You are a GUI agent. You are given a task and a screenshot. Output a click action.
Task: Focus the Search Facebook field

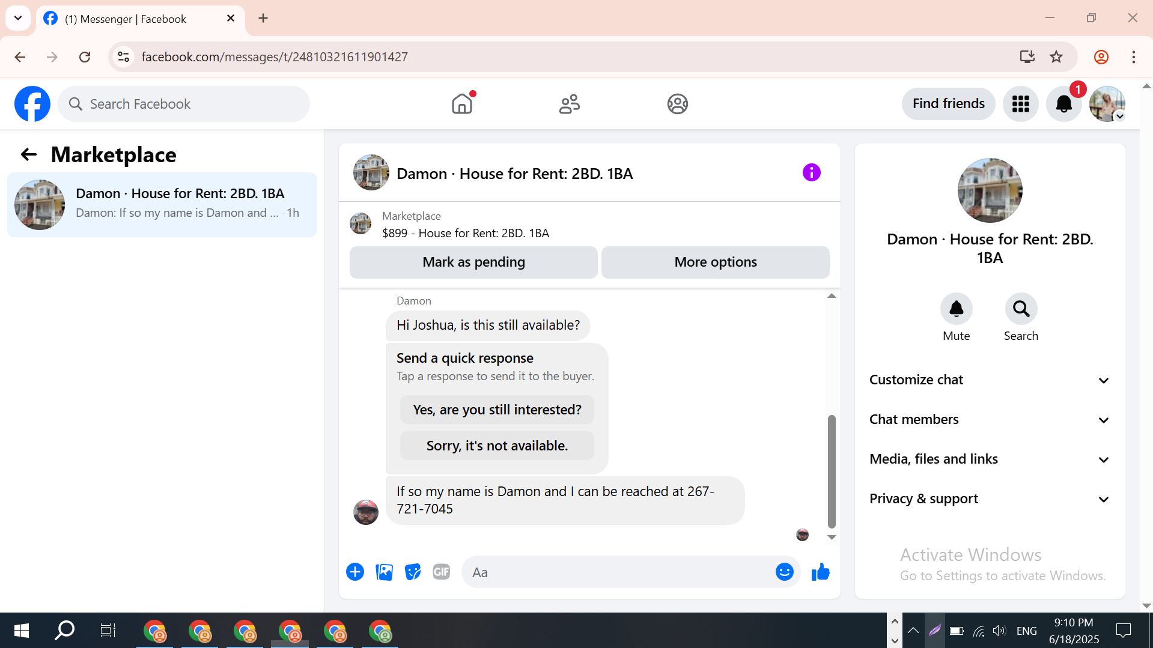[x=184, y=104]
